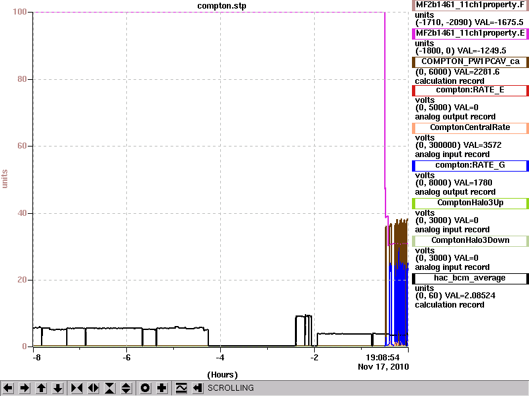
Task: Zoom out horizontally with the outward triangles icon
Action: coord(93,388)
